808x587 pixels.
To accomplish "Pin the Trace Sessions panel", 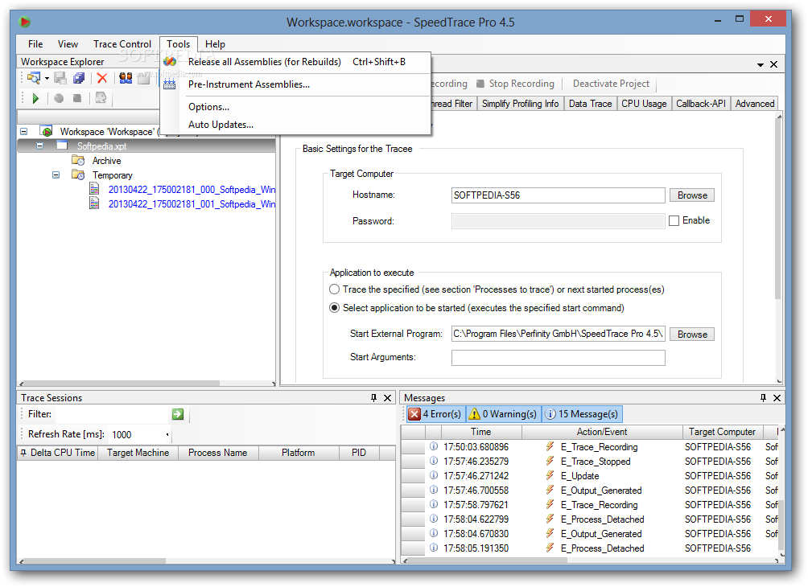I will (x=373, y=397).
